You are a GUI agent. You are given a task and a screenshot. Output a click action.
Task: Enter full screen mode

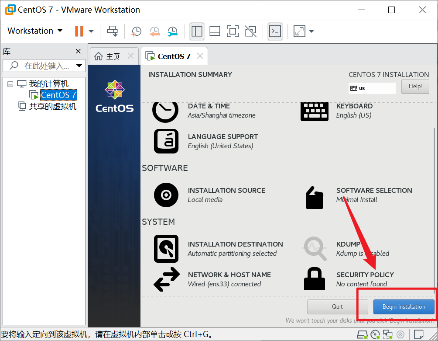point(233,31)
